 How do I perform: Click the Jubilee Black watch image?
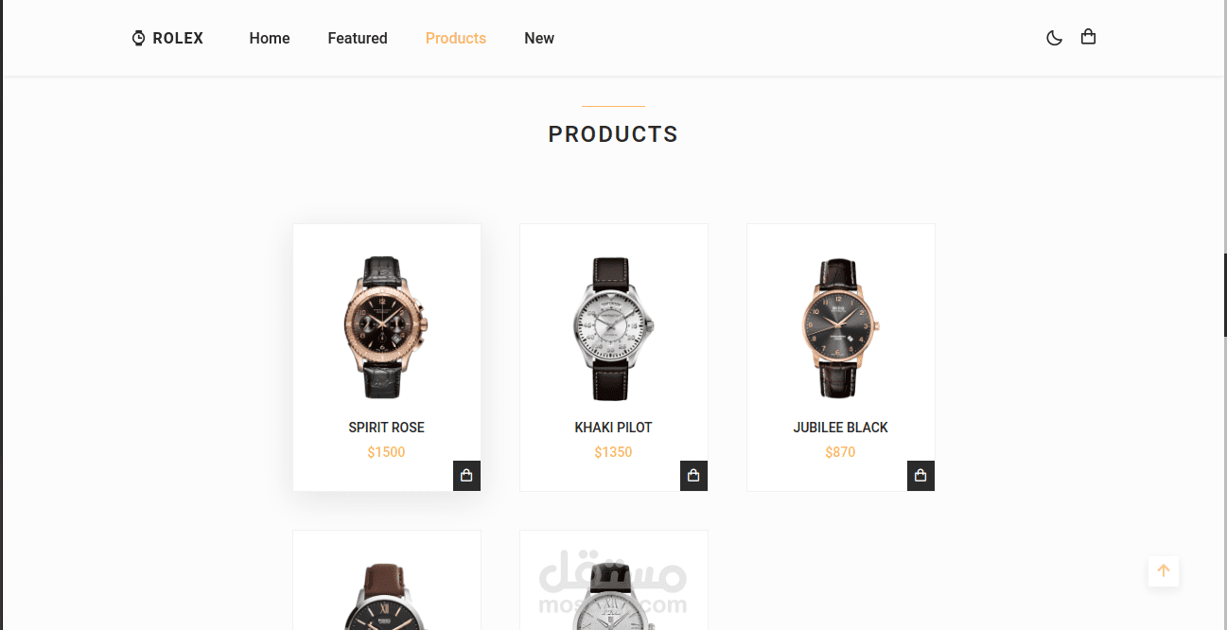(x=840, y=327)
